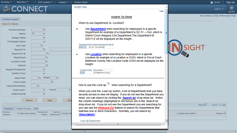Open the Personalize Page link
Screen dimensions: 237x133
click(228, 16)
